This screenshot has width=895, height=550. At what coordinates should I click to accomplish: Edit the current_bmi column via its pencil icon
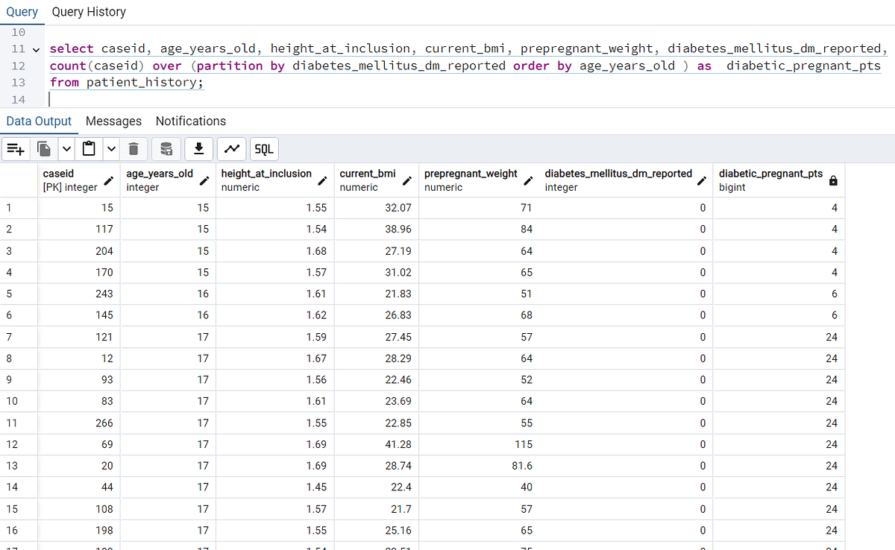pyautogui.click(x=406, y=179)
